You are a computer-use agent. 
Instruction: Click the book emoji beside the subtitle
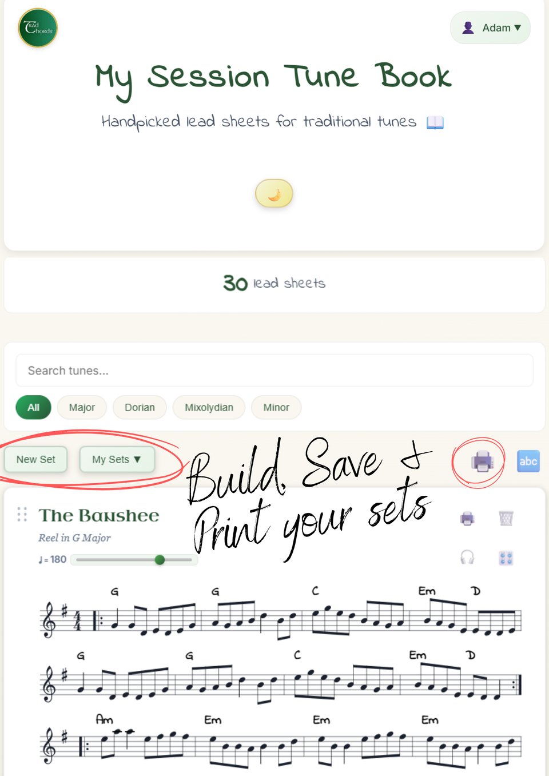435,122
